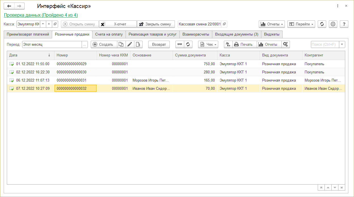The height and width of the screenshot is (197, 354).
Task: Click the Дт/Кт postings icon
Action: pos(228,44)
